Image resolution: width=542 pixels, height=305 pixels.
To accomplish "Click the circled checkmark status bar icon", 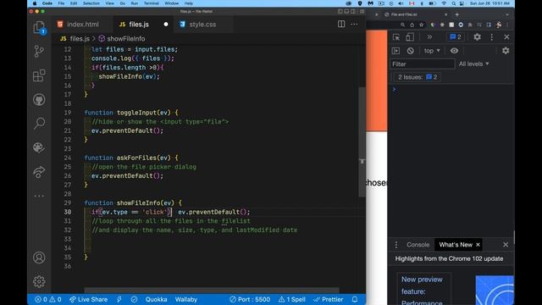I will coord(134,299).
